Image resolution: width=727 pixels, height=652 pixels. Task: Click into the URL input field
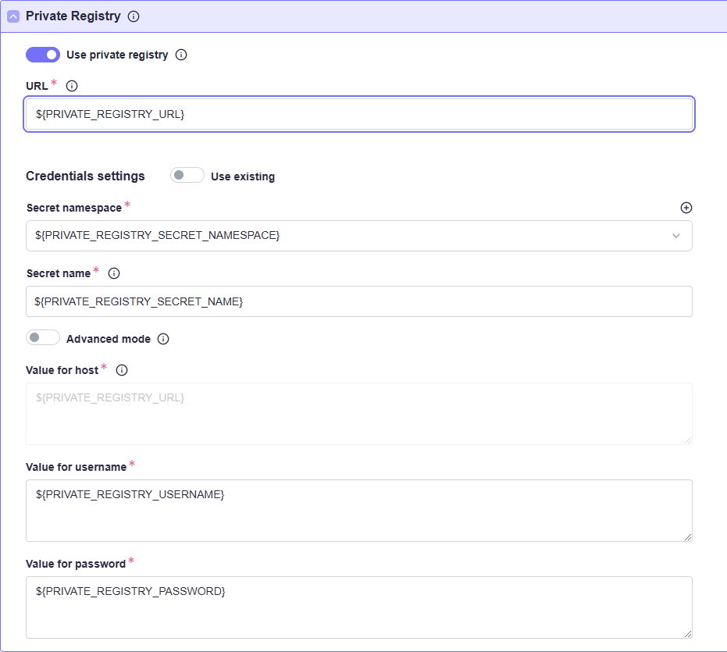(358, 114)
